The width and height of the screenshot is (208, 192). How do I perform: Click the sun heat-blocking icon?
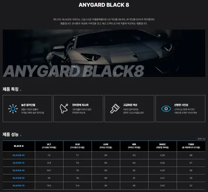(13, 109)
